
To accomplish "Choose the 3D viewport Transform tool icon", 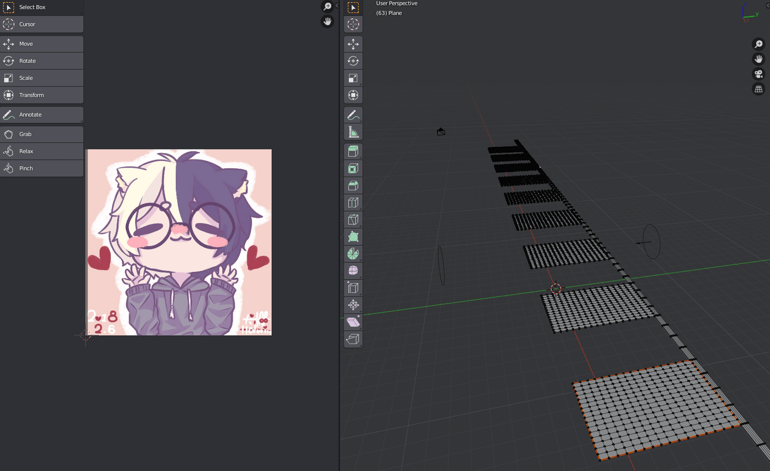I will tap(353, 95).
